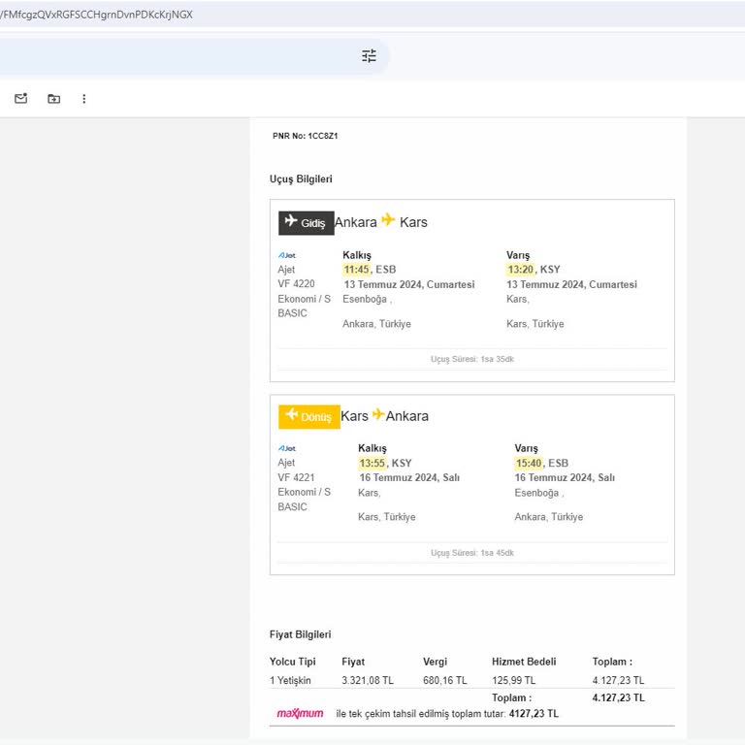Click the yellow plane between Ankara and Kars
The image size is (745, 745).
pos(388,221)
